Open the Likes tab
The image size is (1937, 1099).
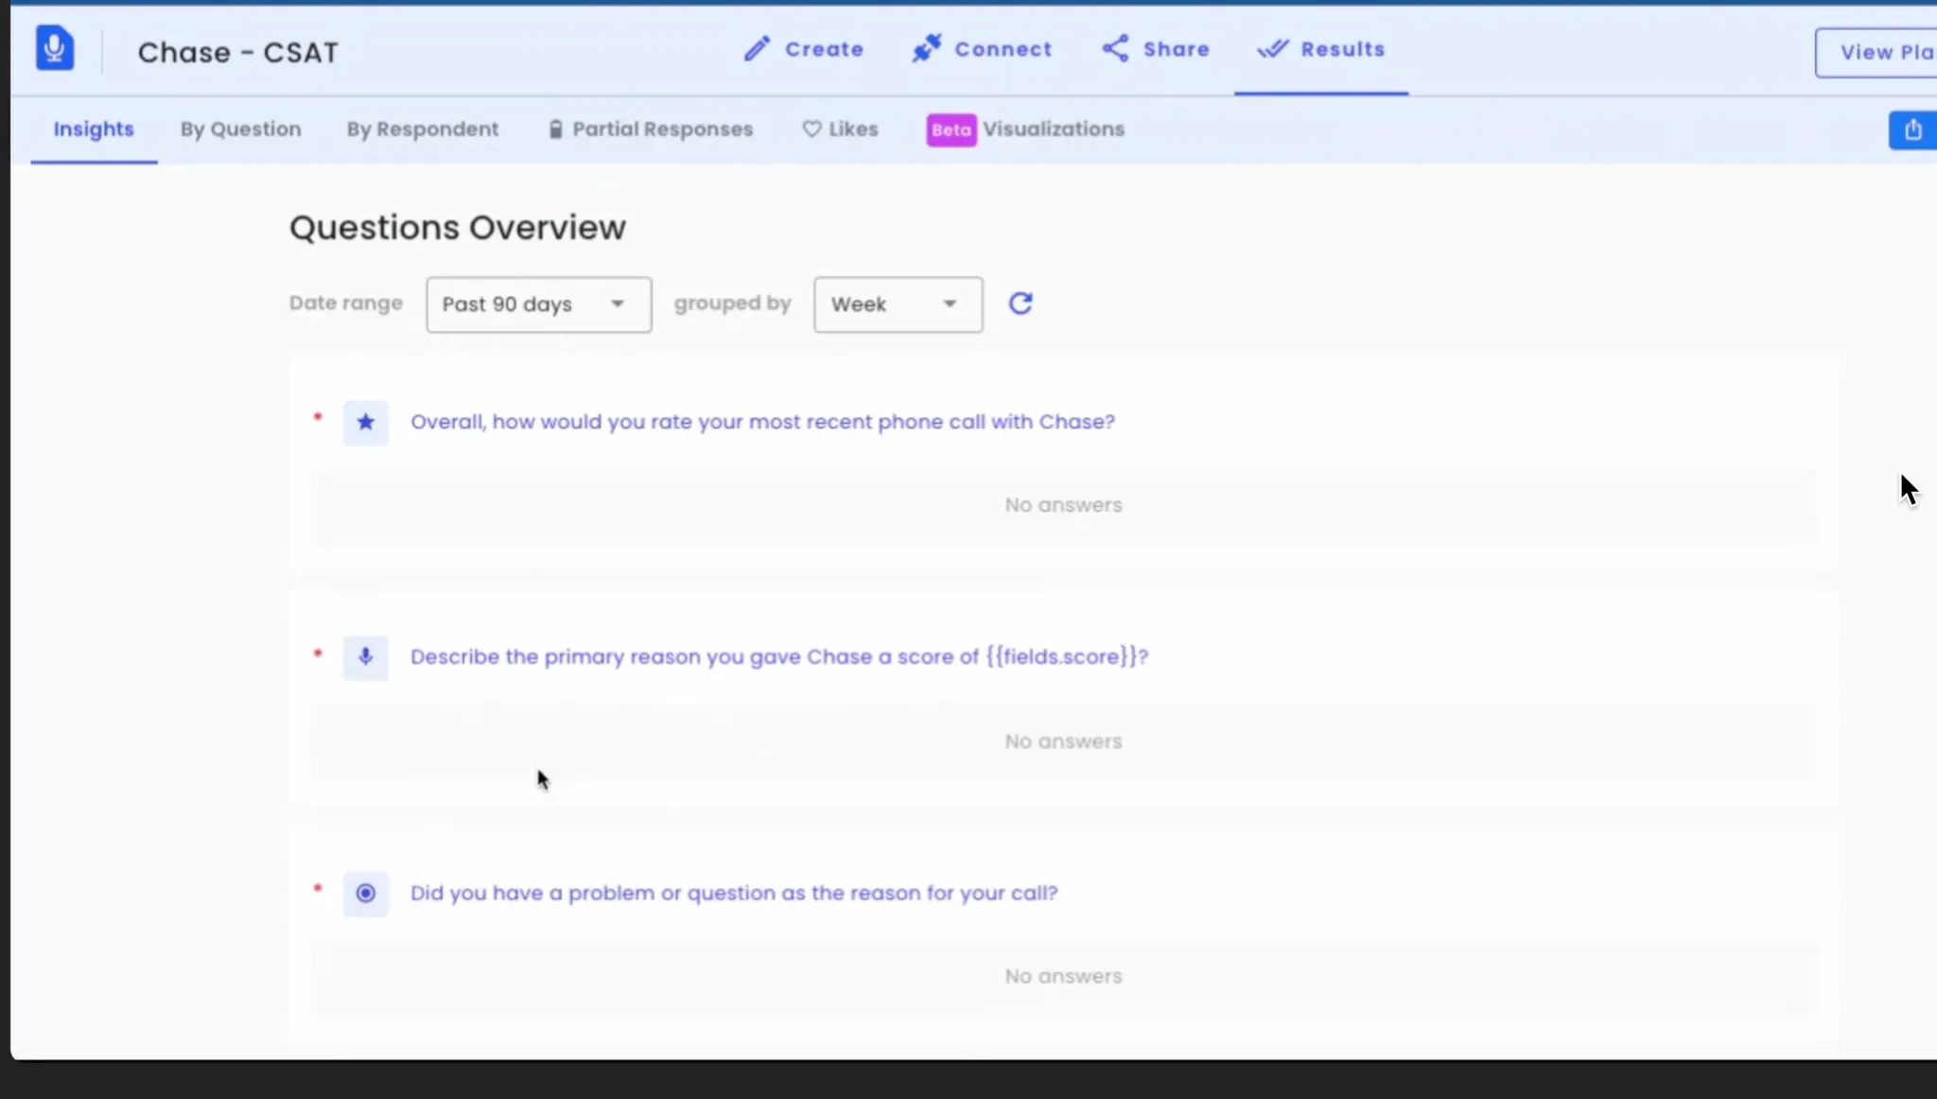point(840,130)
